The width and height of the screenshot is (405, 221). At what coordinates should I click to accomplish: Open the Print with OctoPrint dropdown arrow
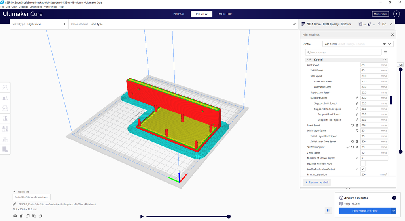pyautogui.click(x=394, y=211)
